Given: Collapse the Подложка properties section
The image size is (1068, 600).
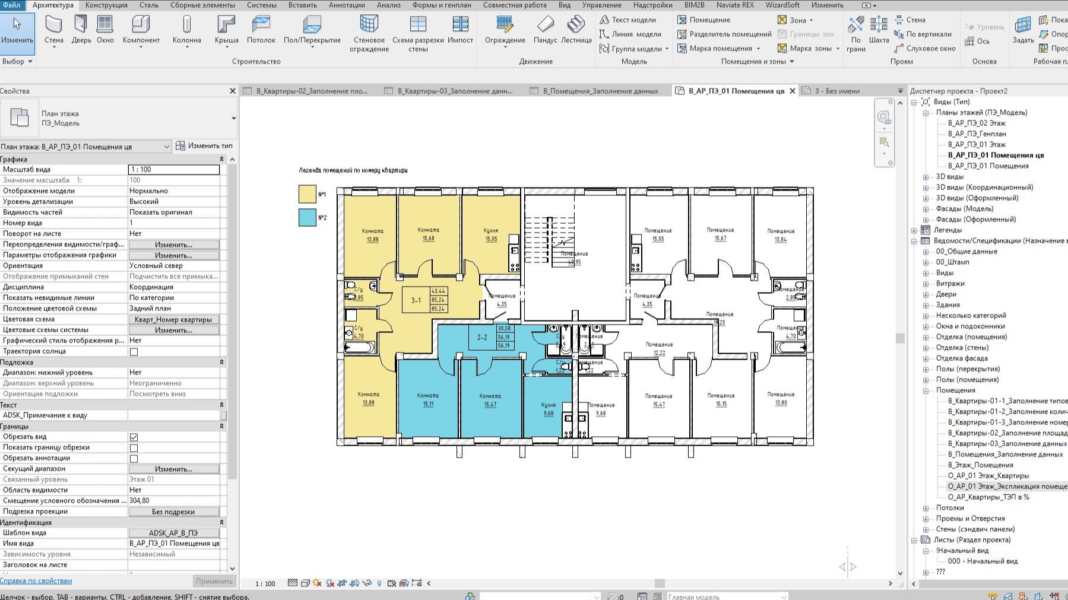Looking at the screenshot, I should (x=222, y=362).
